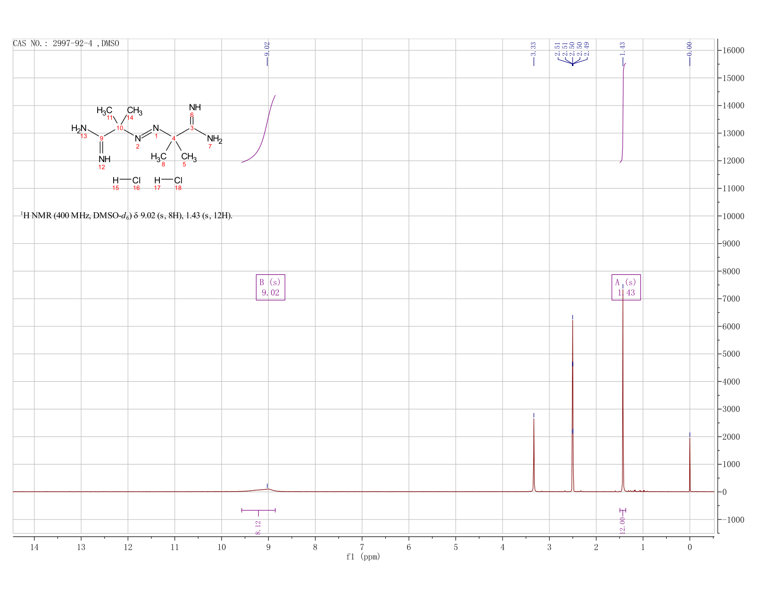Click the 0 ppm axis tick label
The height and width of the screenshot is (601, 778).
tap(690, 547)
